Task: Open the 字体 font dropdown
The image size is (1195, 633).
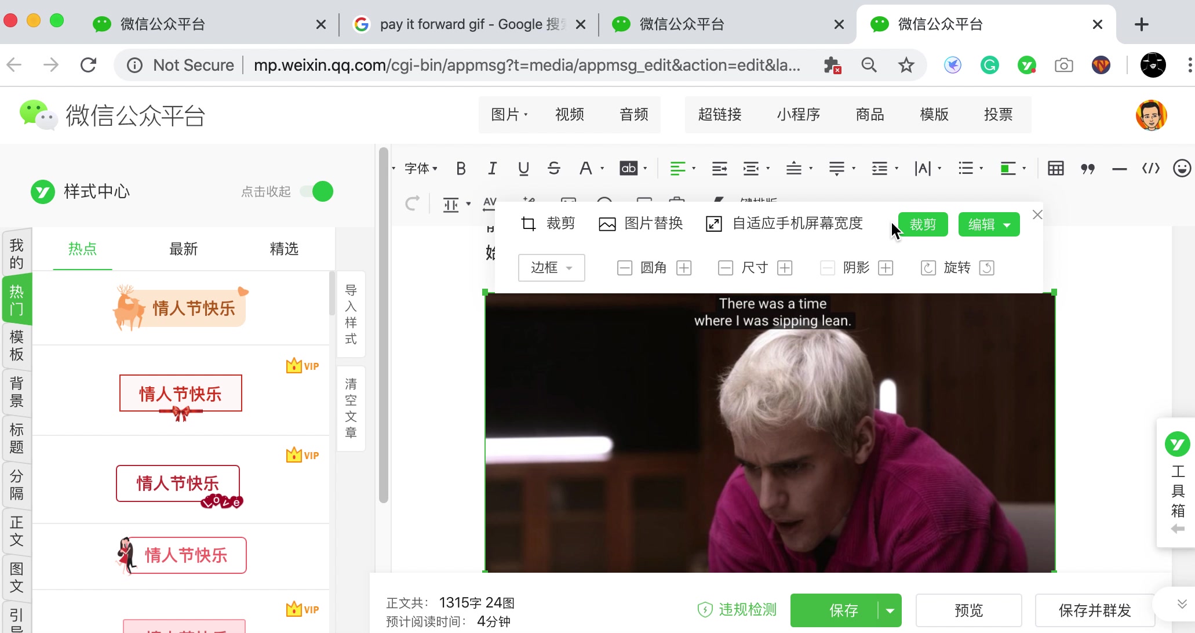Action: [x=421, y=169]
